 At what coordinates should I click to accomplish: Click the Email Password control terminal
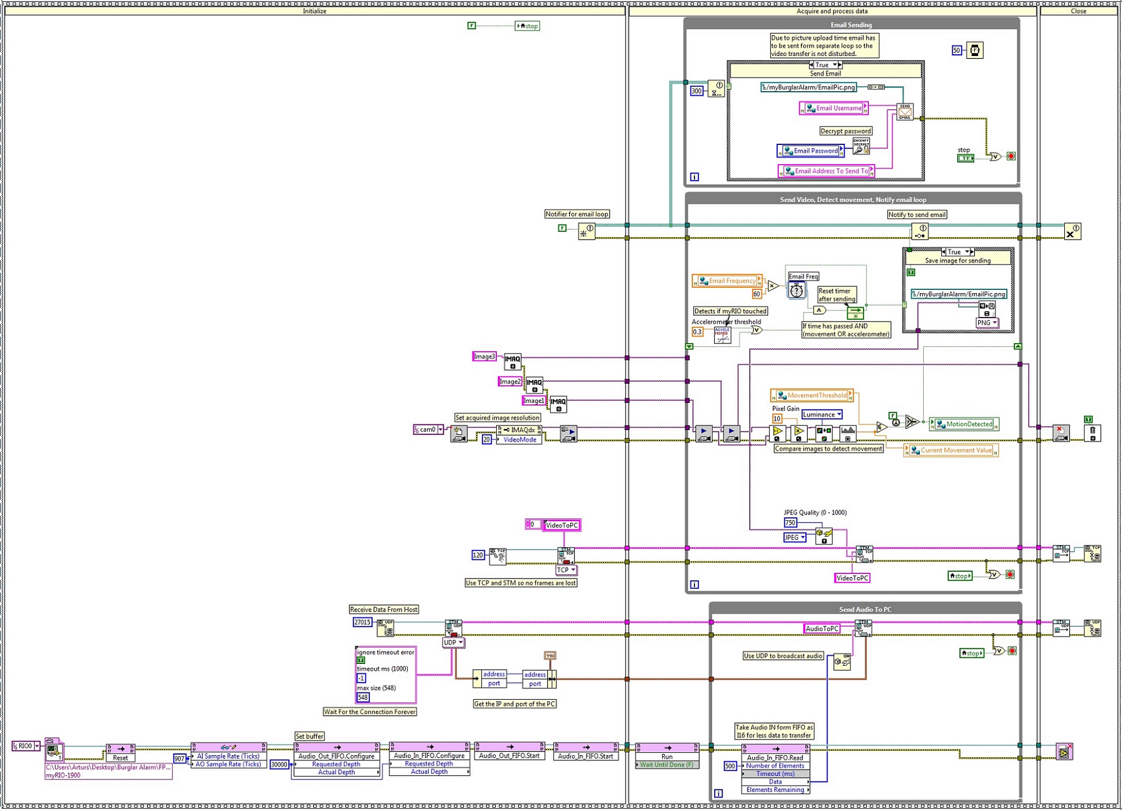[810, 151]
